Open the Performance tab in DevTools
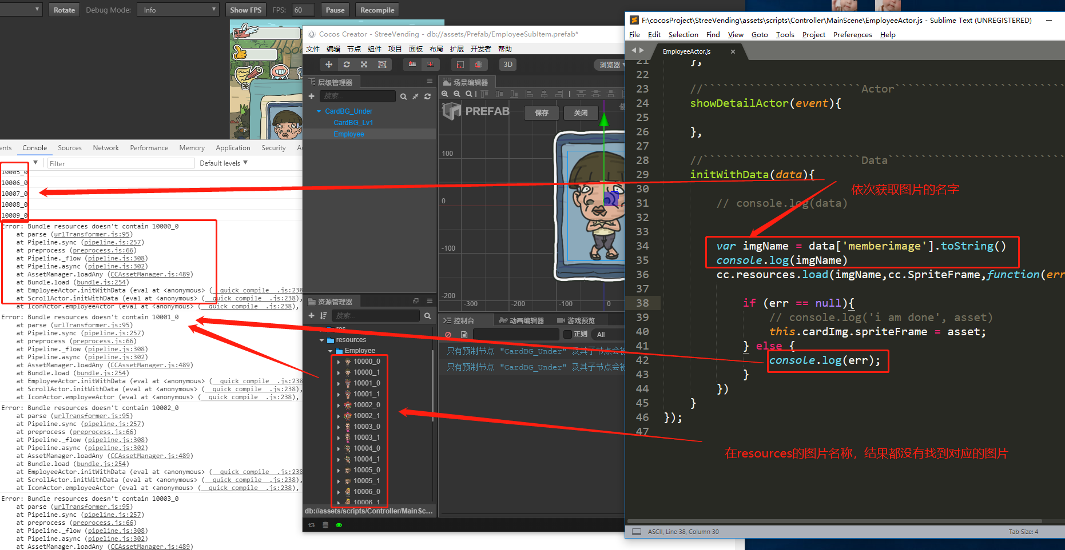 (x=149, y=148)
